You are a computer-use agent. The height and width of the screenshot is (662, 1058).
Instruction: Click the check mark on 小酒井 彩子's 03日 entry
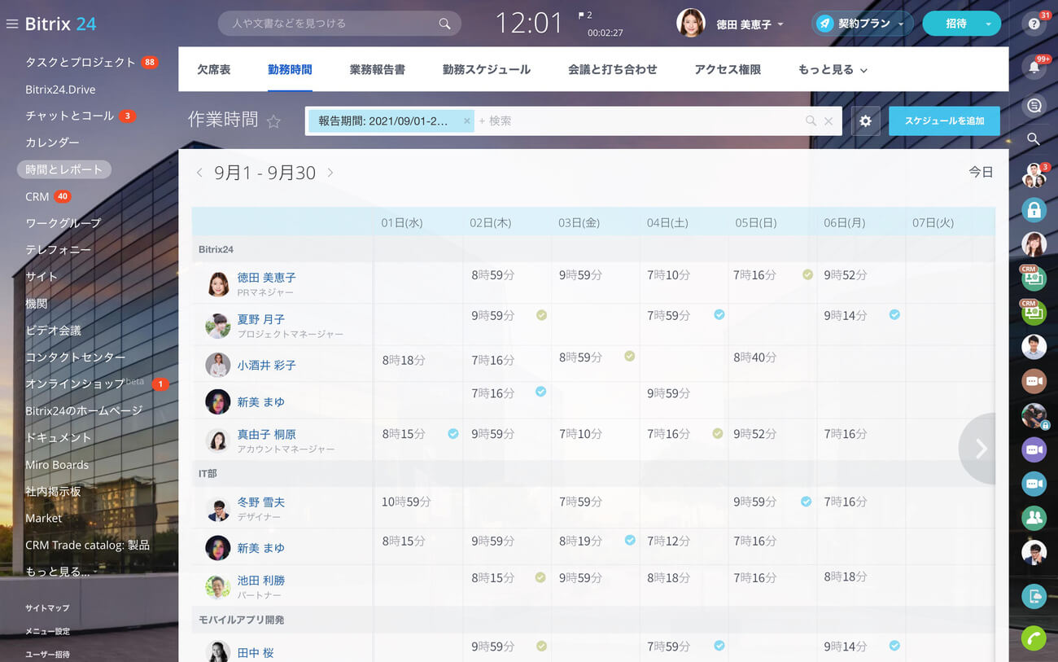click(629, 356)
